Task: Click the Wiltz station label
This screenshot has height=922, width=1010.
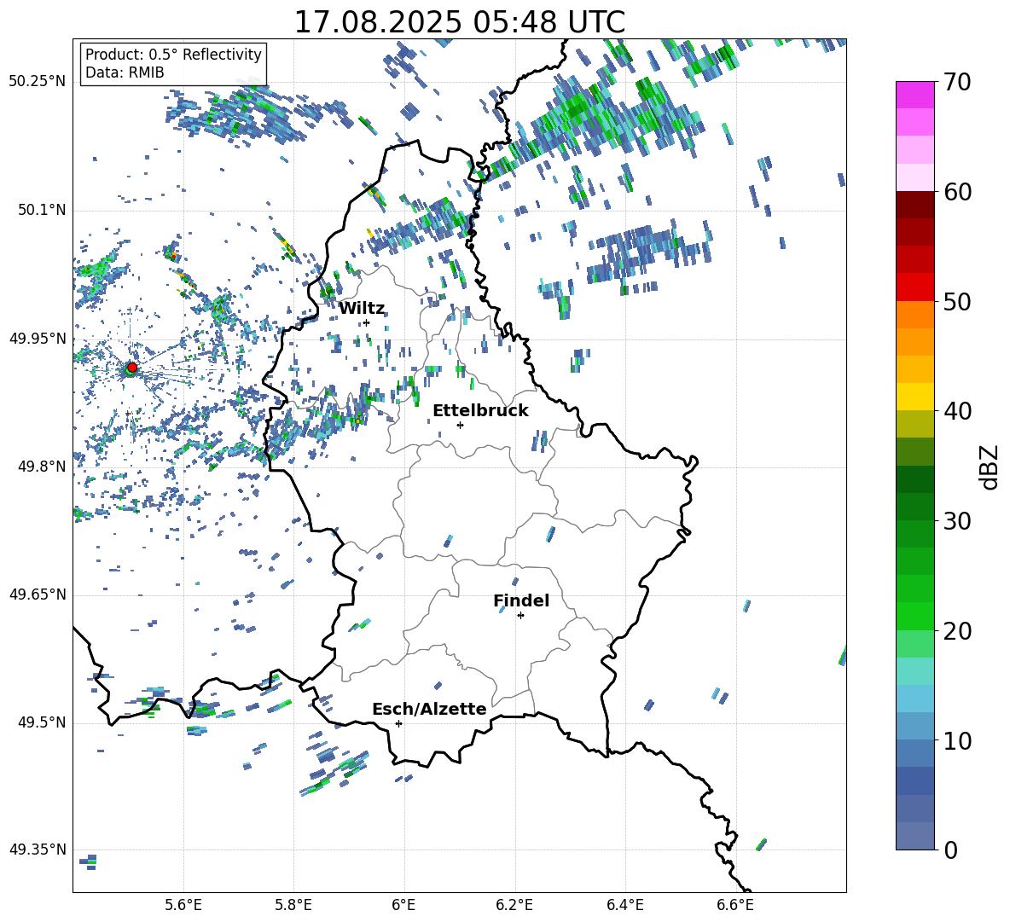Action: click(362, 309)
